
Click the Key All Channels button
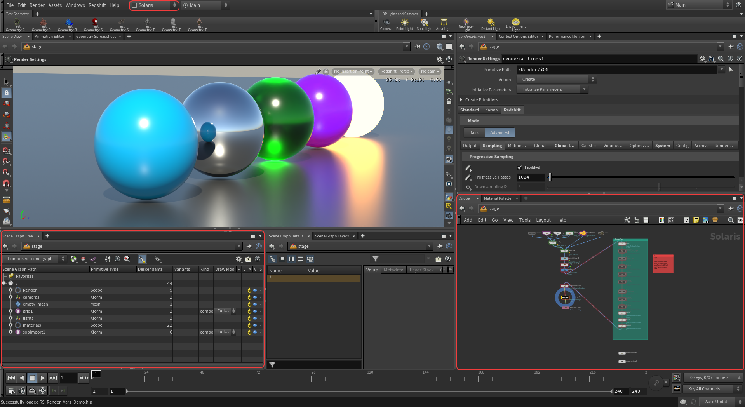tap(703, 389)
